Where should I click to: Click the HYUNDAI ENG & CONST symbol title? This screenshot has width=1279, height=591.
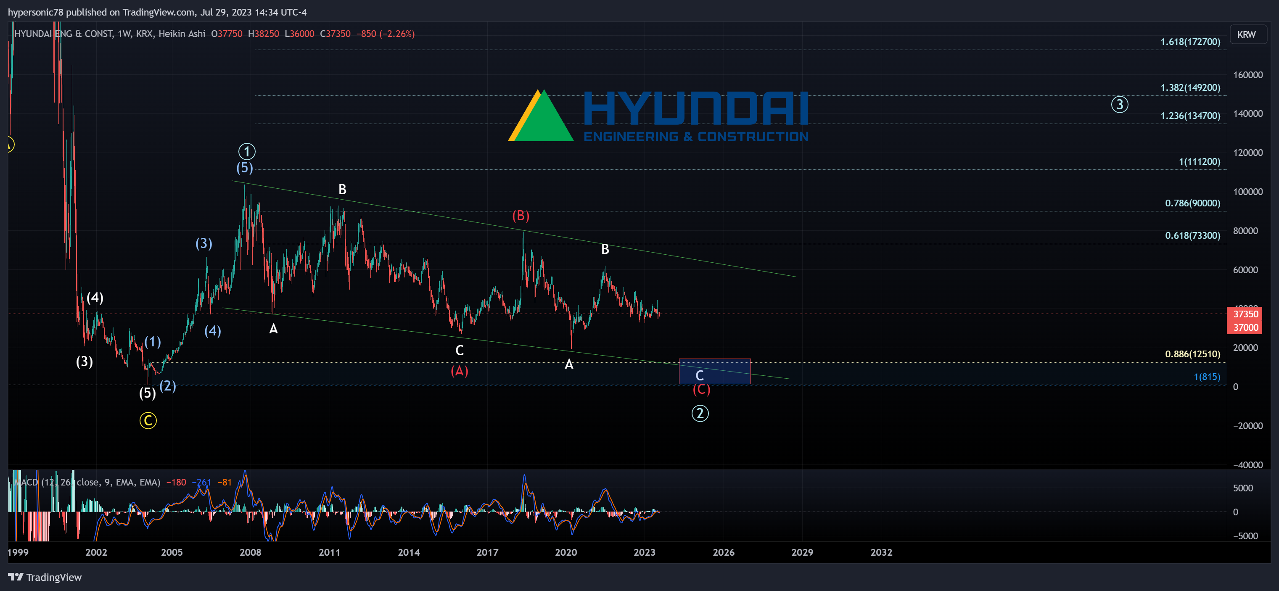[x=65, y=34]
